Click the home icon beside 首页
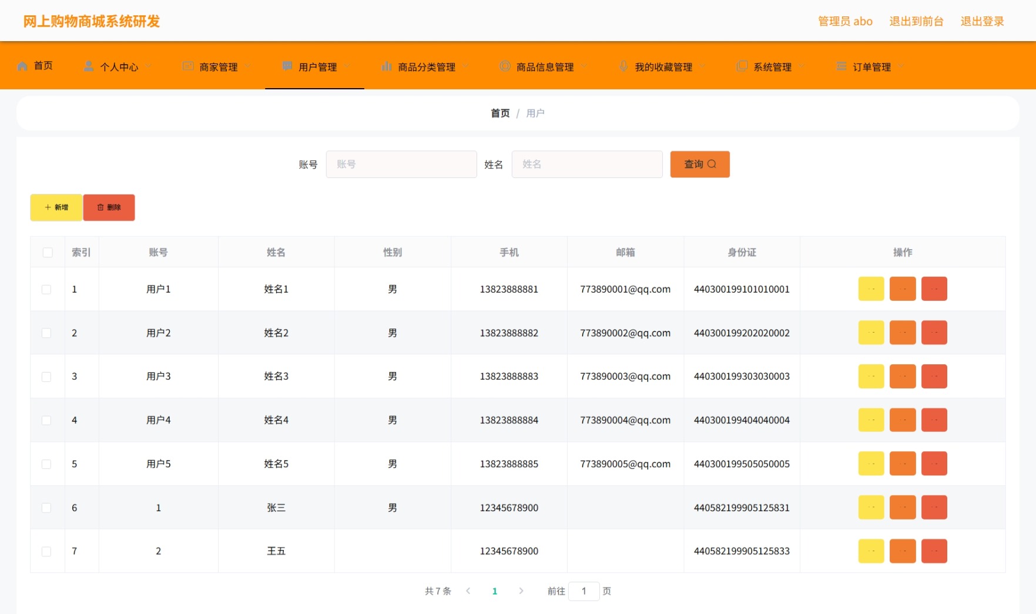The width and height of the screenshot is (1036, 614). tap(22, 66)
